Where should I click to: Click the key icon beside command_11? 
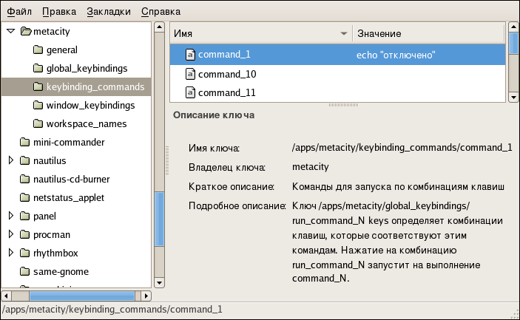tap(190, 92)
